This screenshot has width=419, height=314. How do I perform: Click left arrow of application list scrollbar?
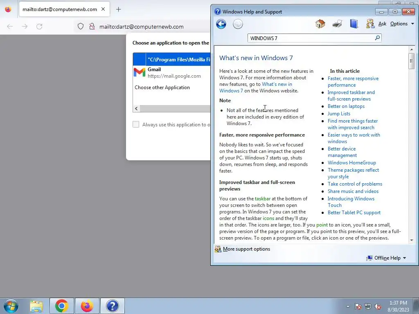136,108
